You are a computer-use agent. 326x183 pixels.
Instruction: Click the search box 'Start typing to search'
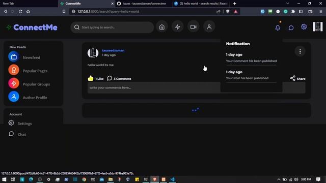click(112, 27)
